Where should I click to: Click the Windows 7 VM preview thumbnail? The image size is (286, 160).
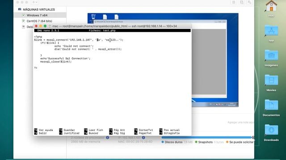pos(163,60)
